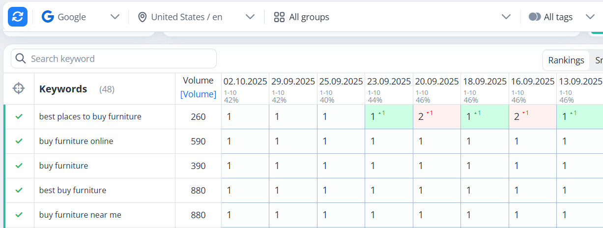Click keyword 'buy furniture near me'
Screen dimensions: 603x228
80,215
